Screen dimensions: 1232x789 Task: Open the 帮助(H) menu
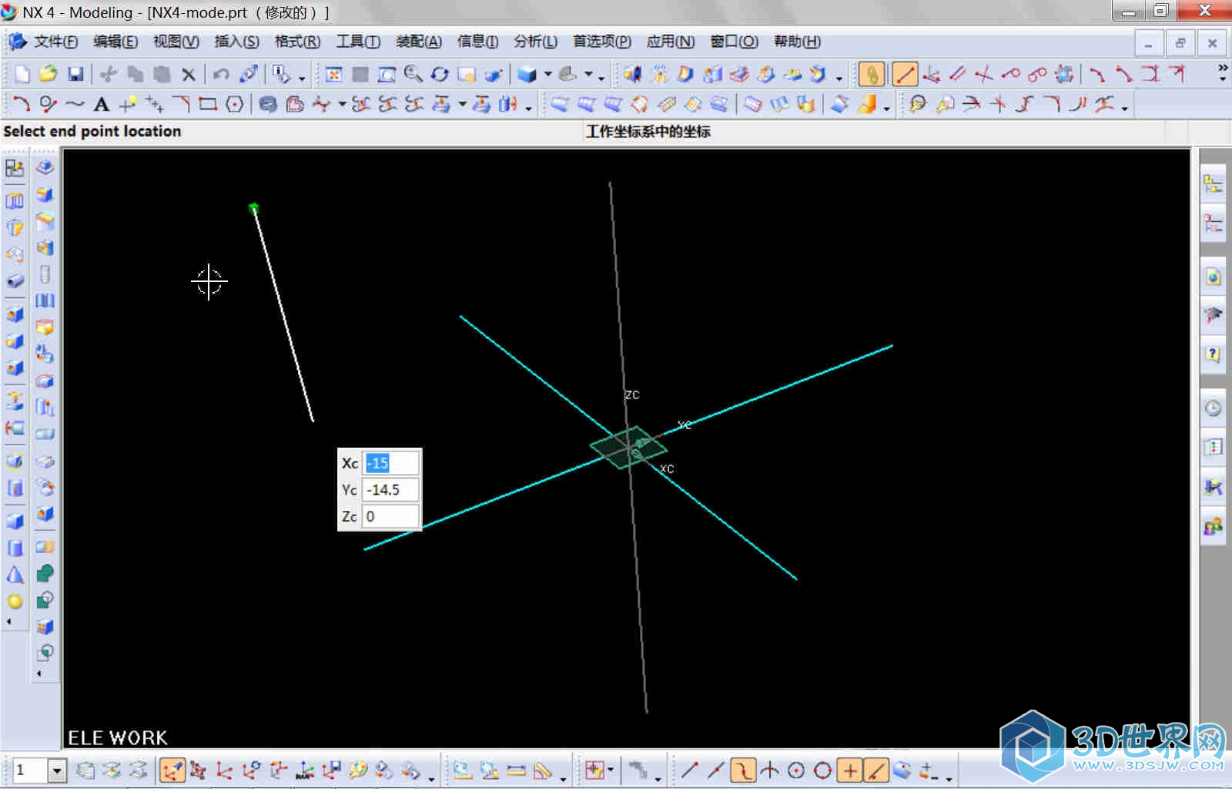[797, 42]
